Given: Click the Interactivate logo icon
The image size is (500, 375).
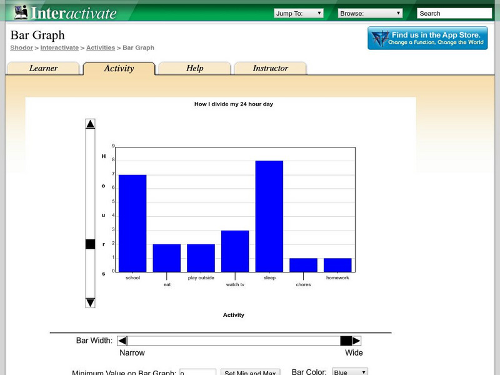Looking at the screenshot, I should coord(21,12).
